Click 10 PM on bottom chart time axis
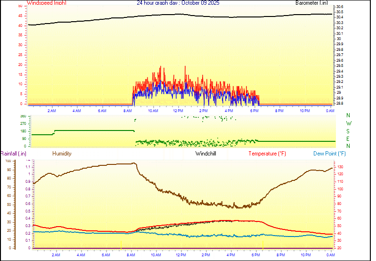The image size is (376, 261). click(x=306, y=255)
